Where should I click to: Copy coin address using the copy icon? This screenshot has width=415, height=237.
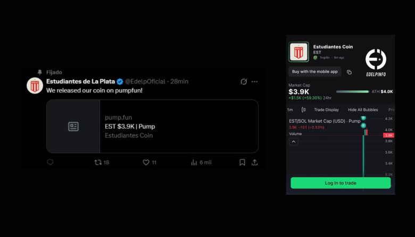pyautogui.click(x=349, y=72)
